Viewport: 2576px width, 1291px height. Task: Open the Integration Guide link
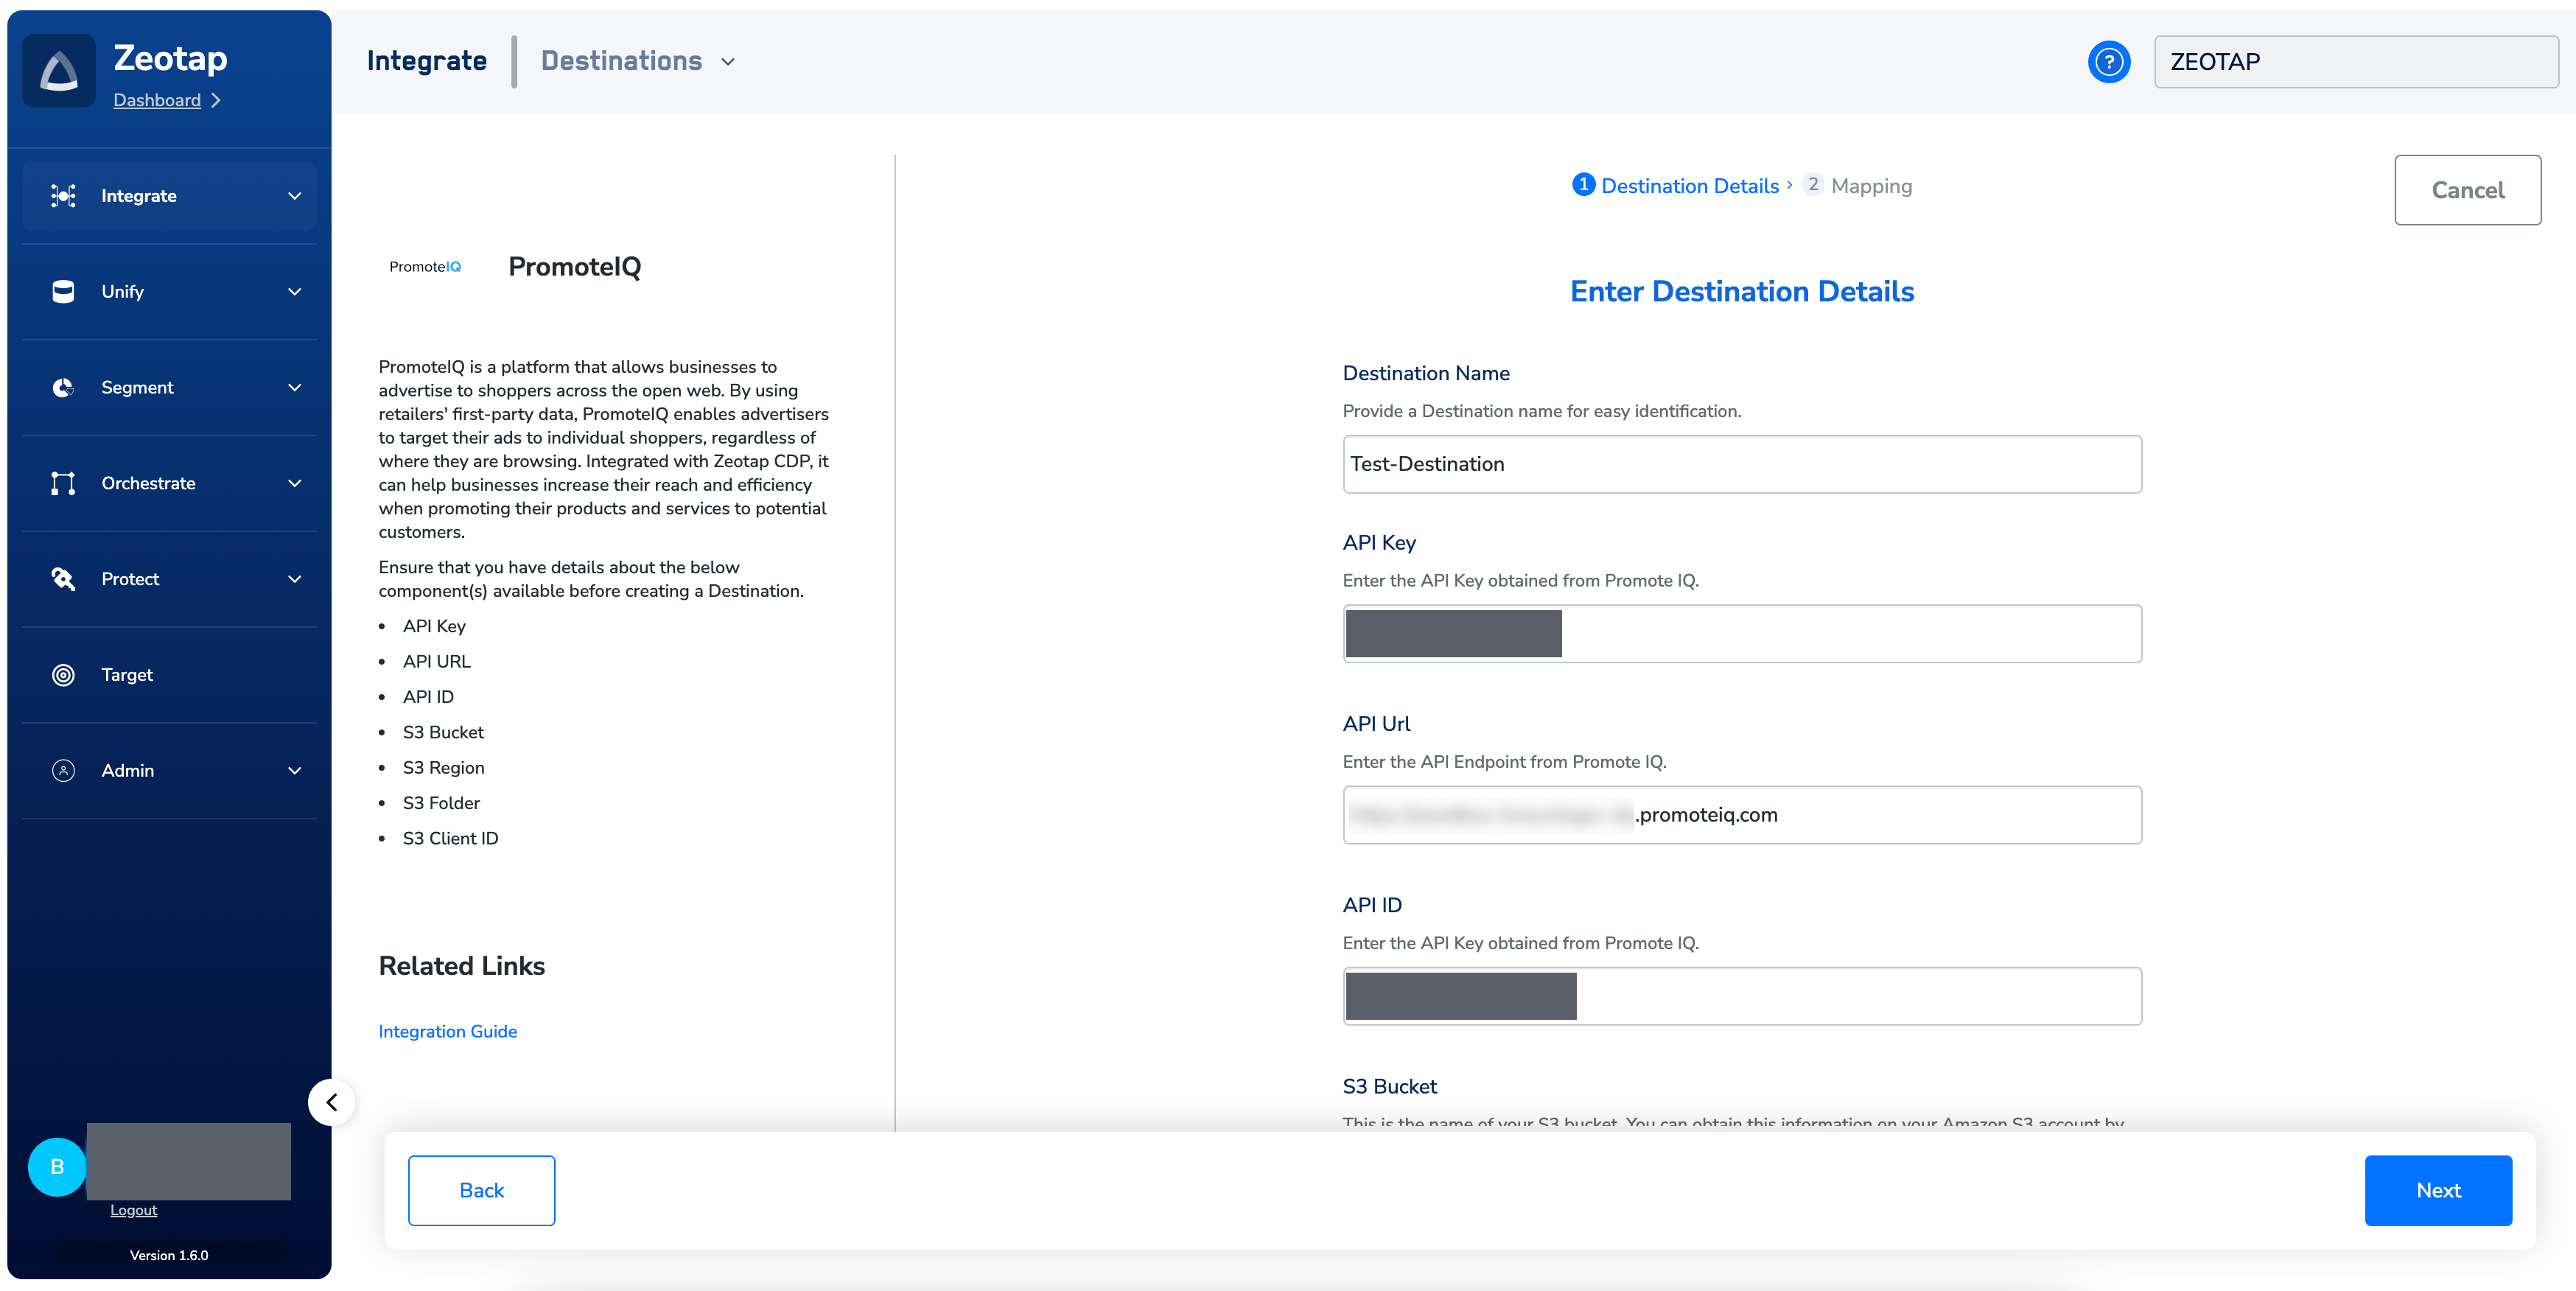pyautogui.click(x=447, y=1031)
